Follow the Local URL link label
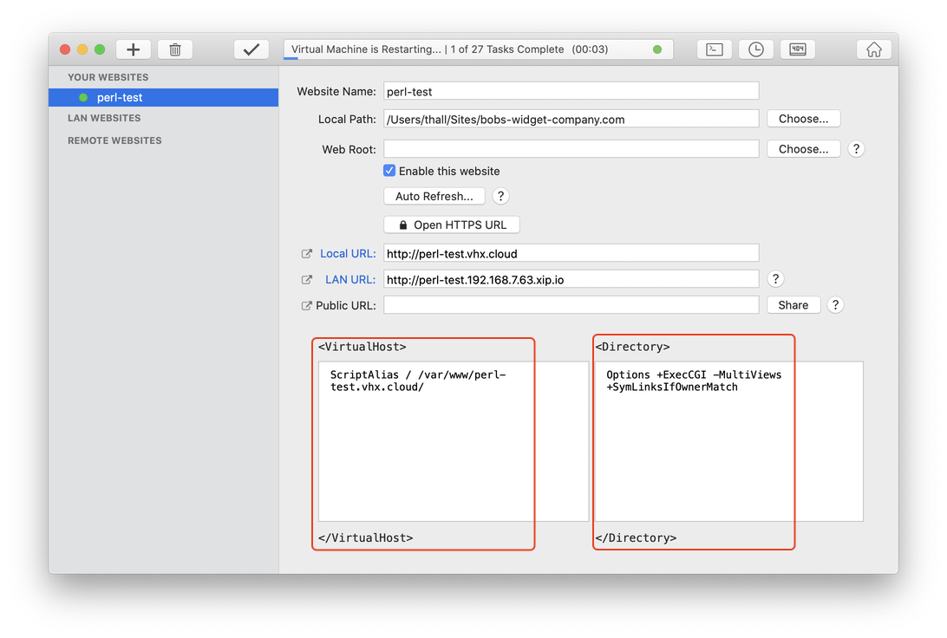 (348, 254)
